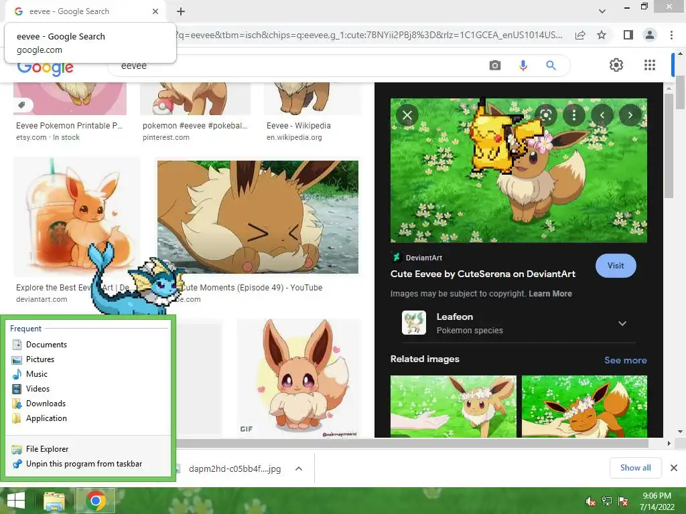Click the page vertical scrollbar thumb
Image resolution: width=686 pixels, height=514 pixels.
coord(681,92)
